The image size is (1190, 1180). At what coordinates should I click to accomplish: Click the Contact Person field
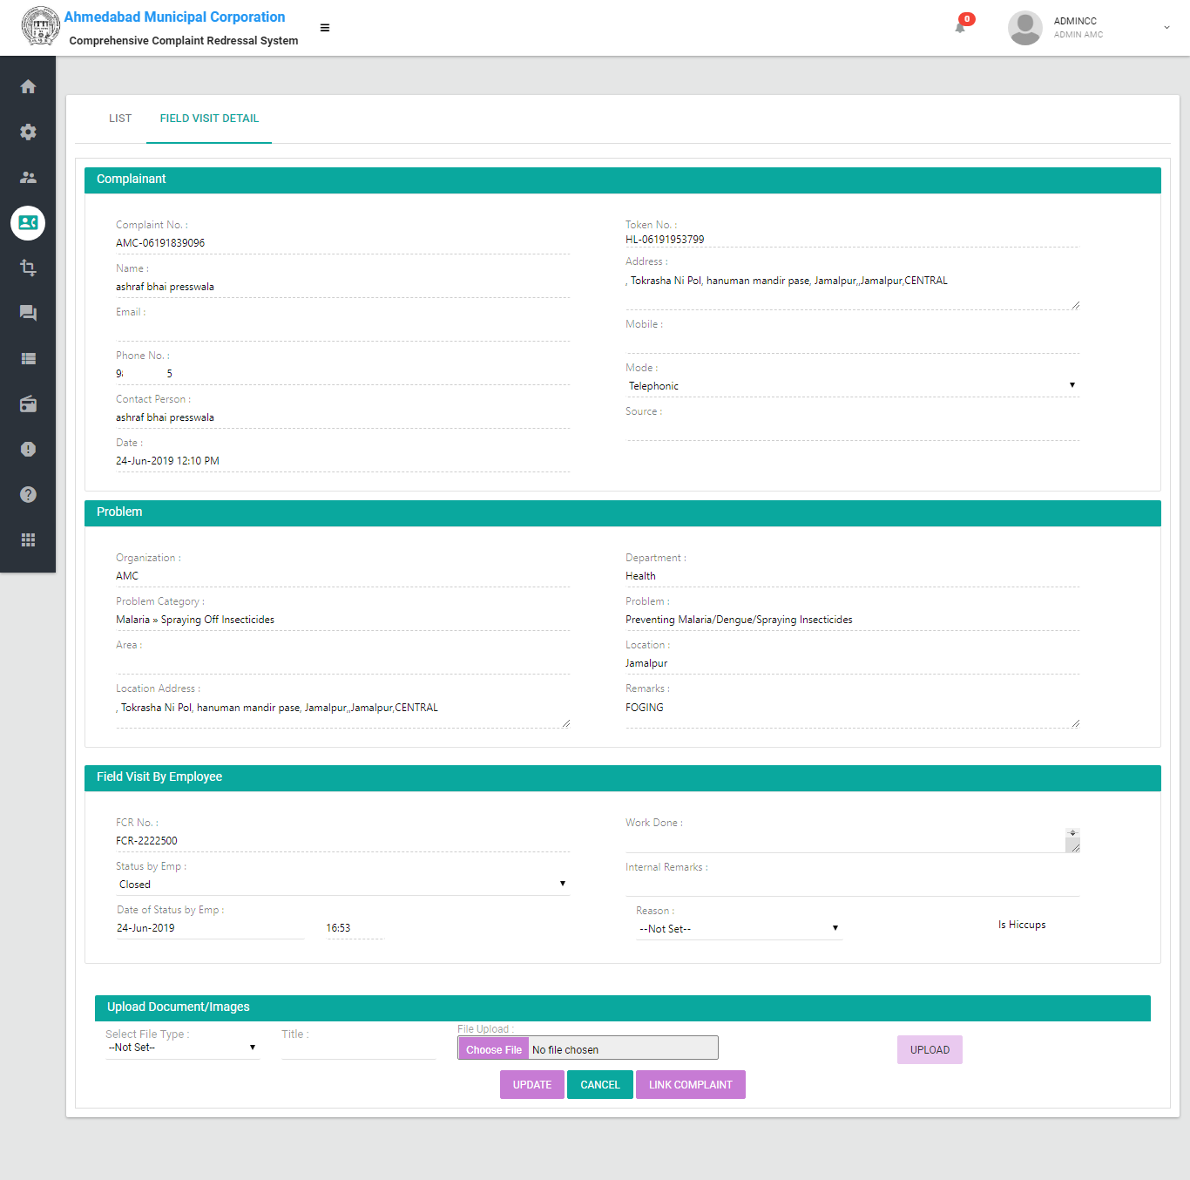coord(343,417)
